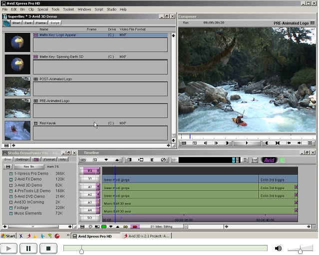Click the Lift down-arrow in the Timeline toolbar
This screenshot has height=255, width=319.
(x=106, y=160)
